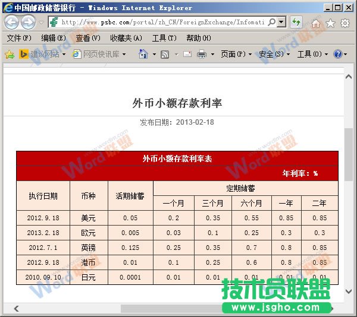Open the 编辑(E) menu
The width and height of the screenshot is (357, 317).
pos(54,38)
